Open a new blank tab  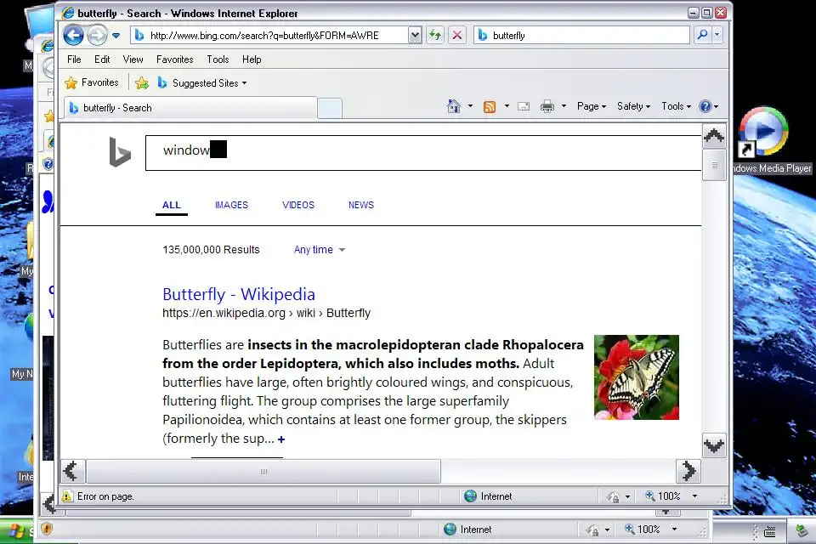coord(330,108)
